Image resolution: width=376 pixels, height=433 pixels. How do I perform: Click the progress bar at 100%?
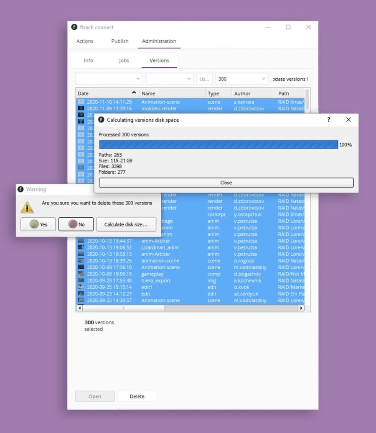tap(218, 145)
